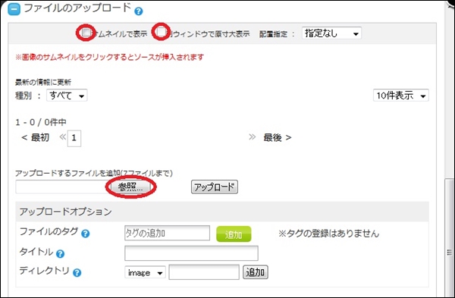
Task: Open the image directory dropdown
Action: click(x=145, y=272)
